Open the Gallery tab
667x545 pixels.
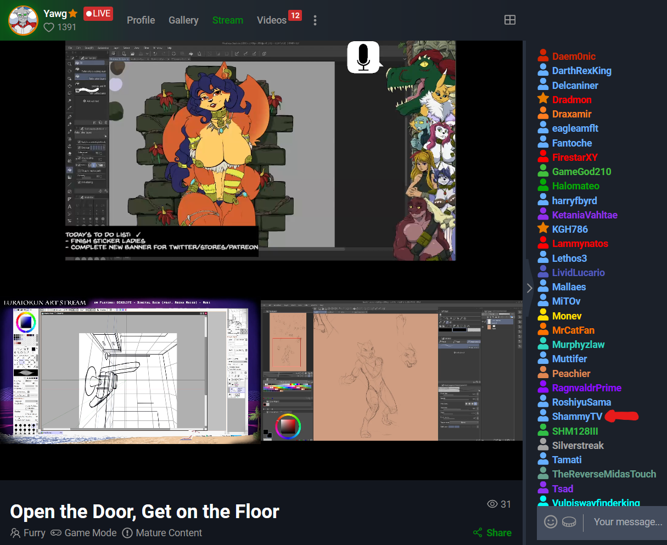click(x=183, y=20)
